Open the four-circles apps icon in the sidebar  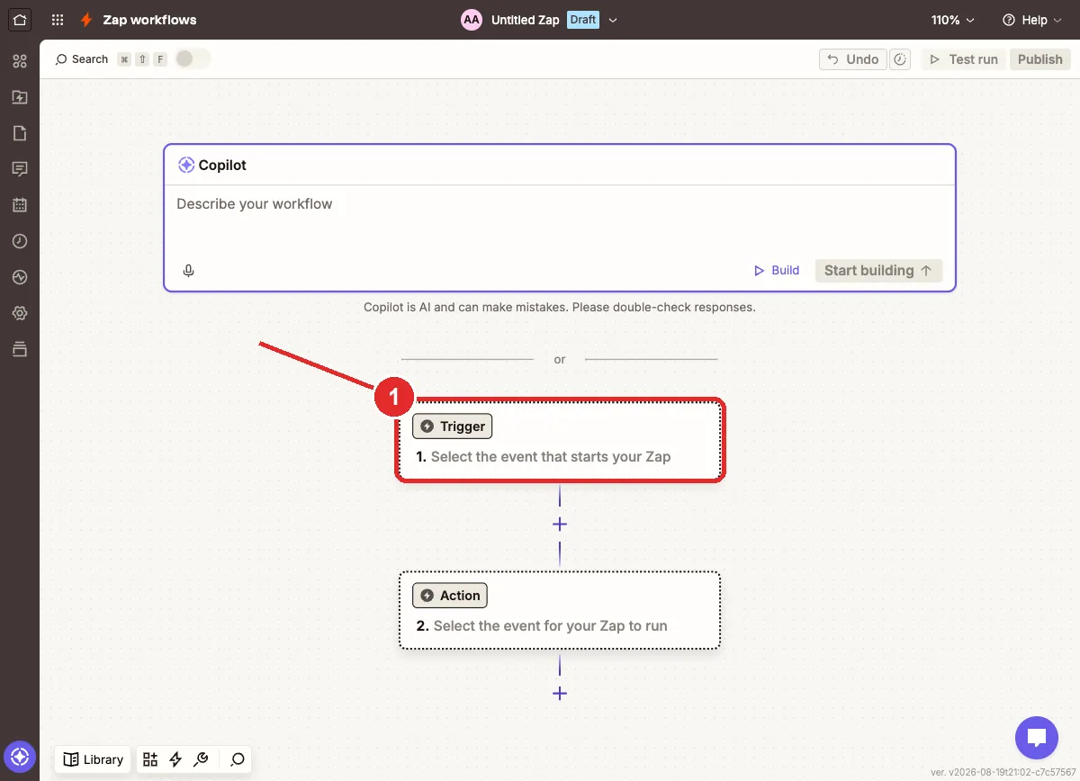(20, 61)
